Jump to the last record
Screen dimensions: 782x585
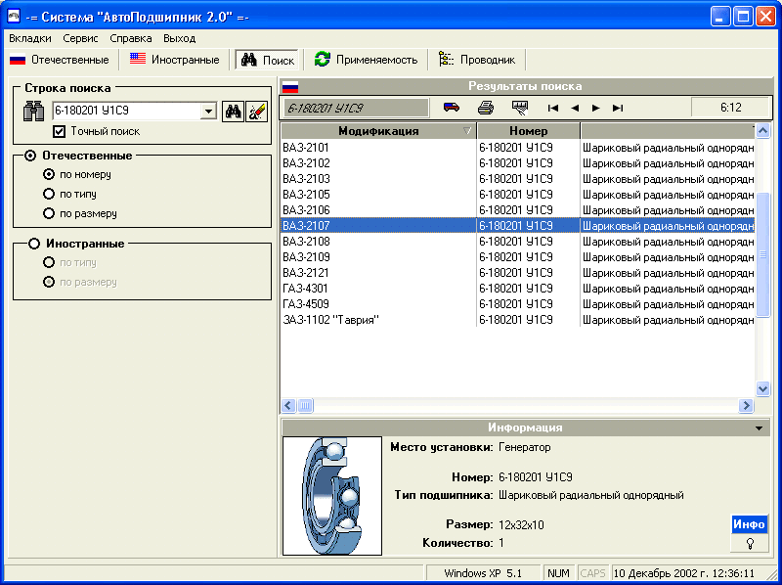click(618, 108)
